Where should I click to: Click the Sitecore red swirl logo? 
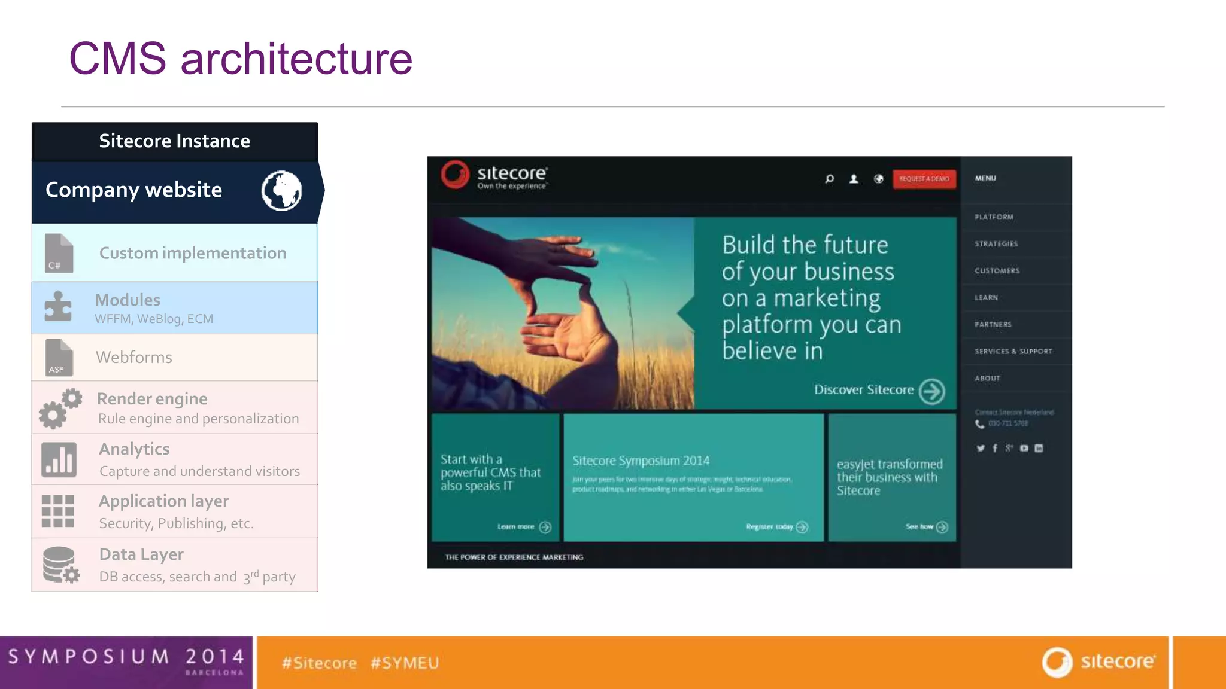point(455,175)
